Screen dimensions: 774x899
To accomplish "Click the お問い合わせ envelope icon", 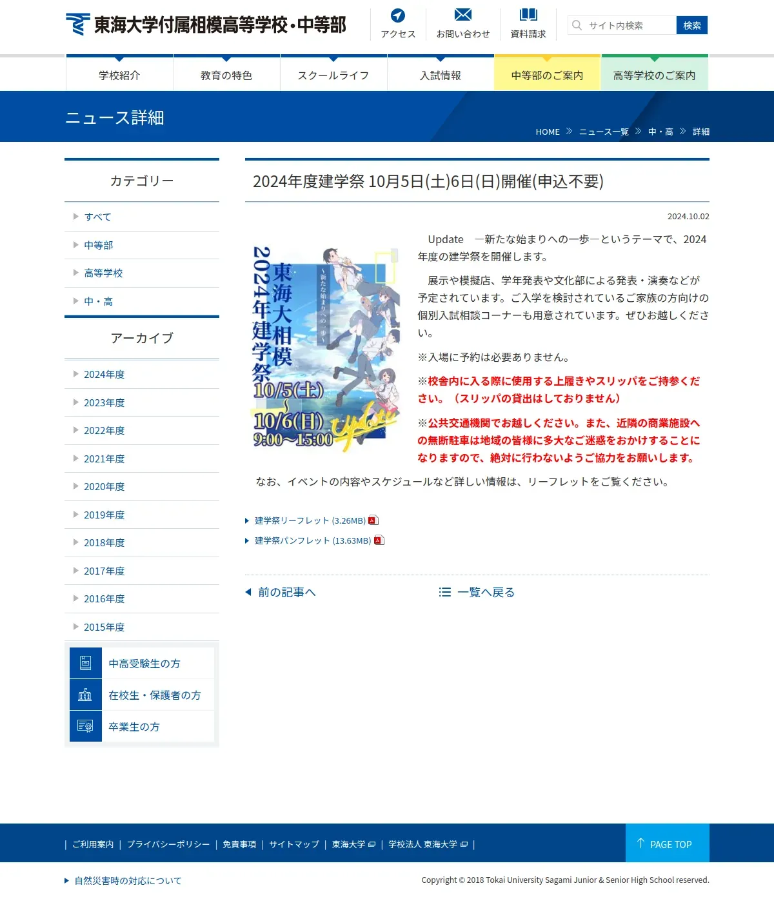I will (463, 15).
